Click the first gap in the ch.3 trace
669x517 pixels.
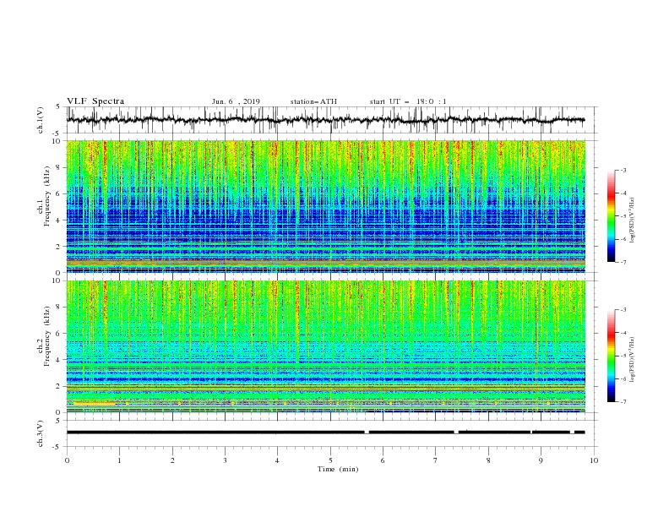point(367,433)
